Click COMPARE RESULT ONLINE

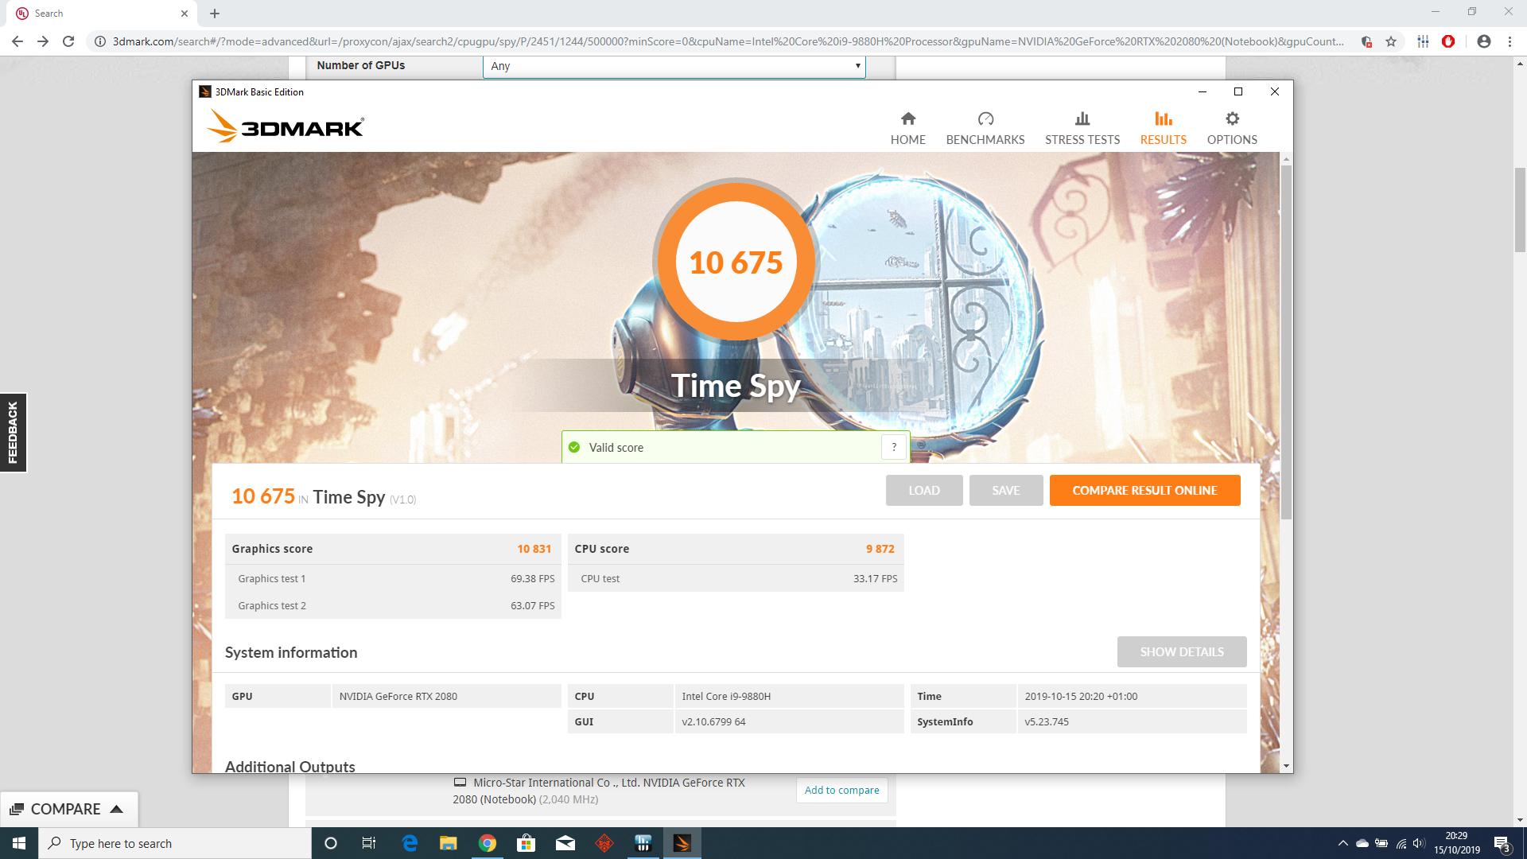pyautogui.click(x=1144, y=490)
